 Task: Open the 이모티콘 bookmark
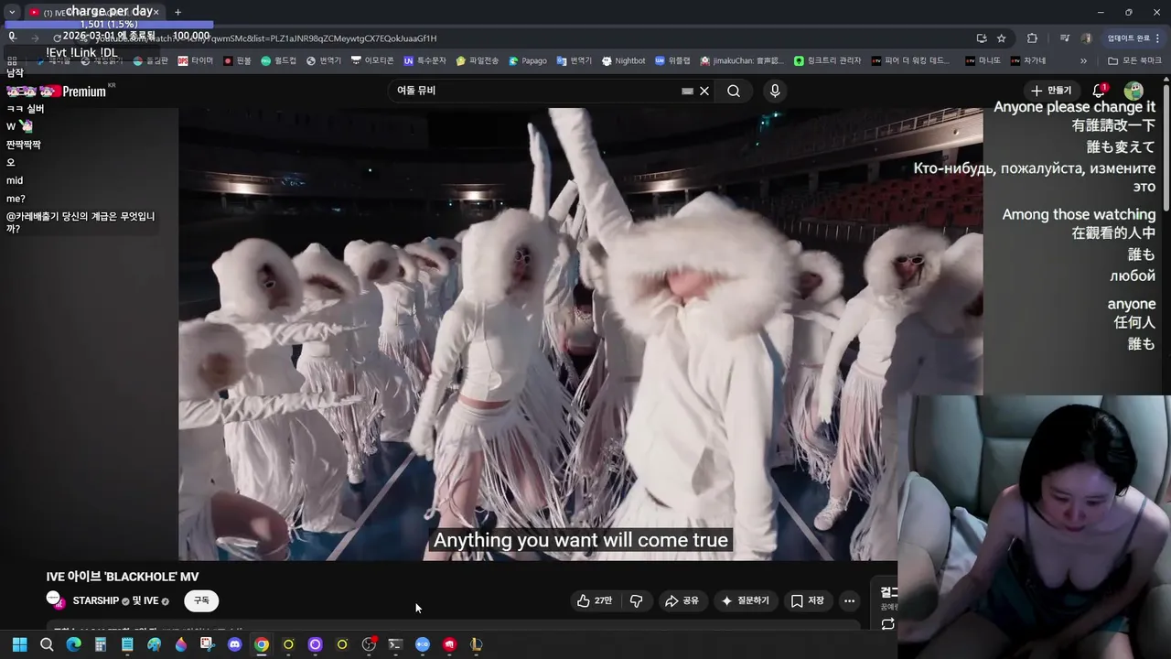[x=372, y=60]
